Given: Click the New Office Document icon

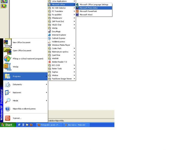Looking at the screenshot, I should (8, 43).
